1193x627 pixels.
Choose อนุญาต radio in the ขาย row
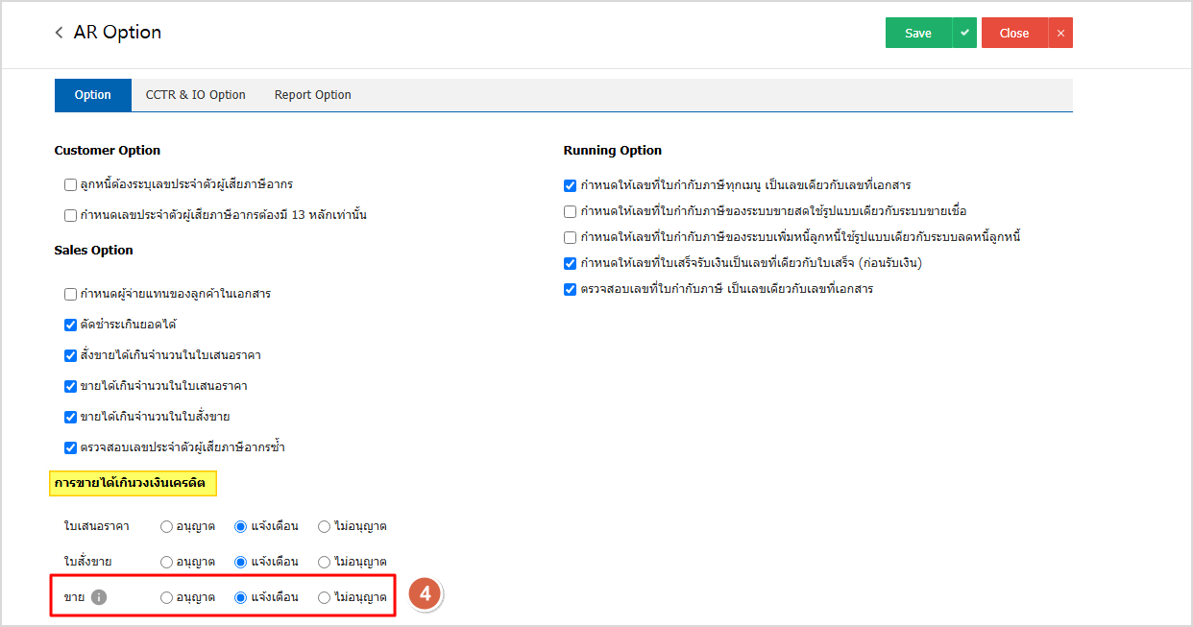pyautogui.click(x=167, y=597)
